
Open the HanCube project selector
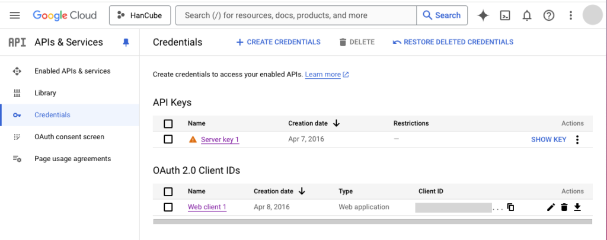tap(140, 15)
